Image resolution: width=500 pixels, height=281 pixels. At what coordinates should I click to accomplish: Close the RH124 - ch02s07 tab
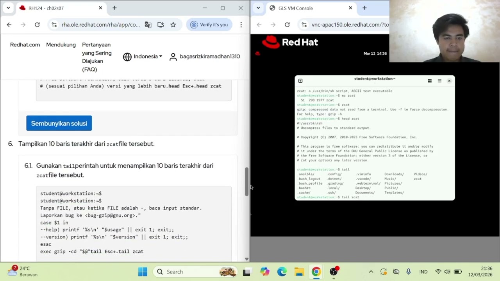click(x=100, y=8)
